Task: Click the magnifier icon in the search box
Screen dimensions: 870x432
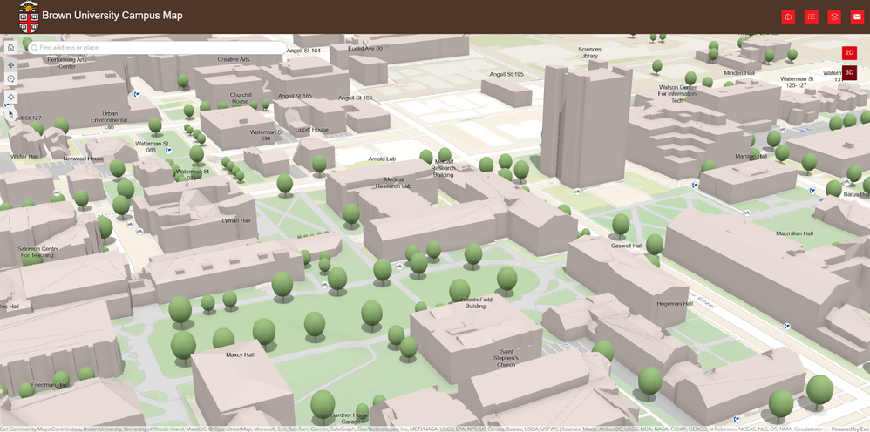Action: [34, 48]
